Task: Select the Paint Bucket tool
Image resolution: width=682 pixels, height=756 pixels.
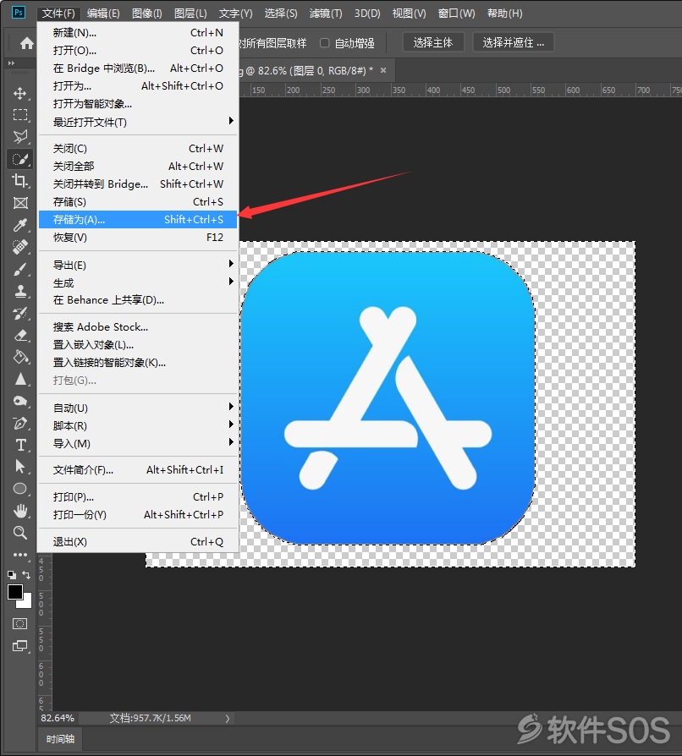Action: 20,357
